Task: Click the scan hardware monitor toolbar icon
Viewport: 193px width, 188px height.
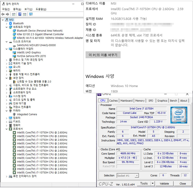Action: [x=31, y=14]
